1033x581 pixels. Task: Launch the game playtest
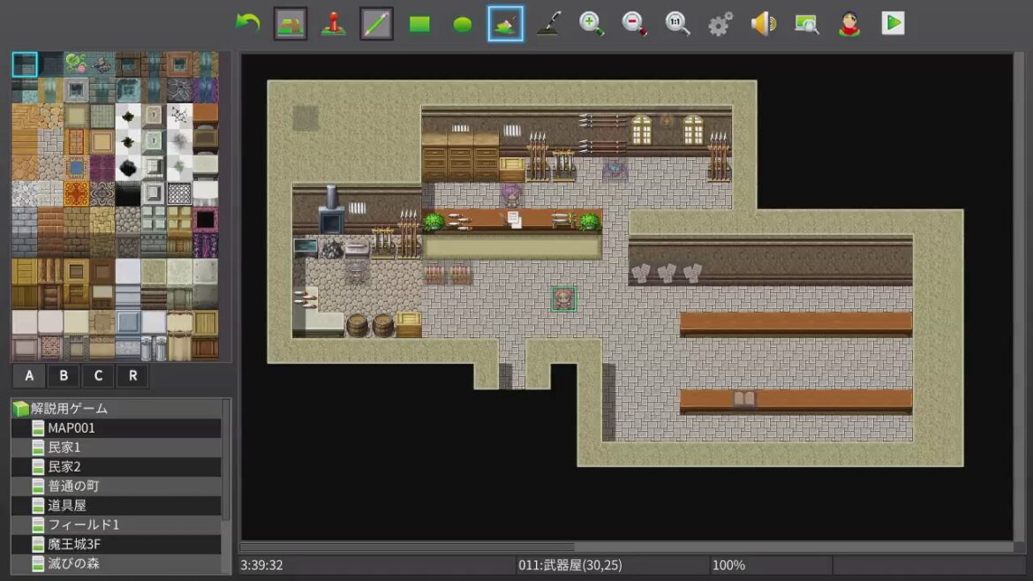click(x=892, y=24)
